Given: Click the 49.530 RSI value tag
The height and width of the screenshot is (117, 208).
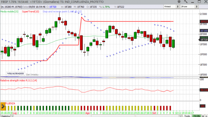Looking at the screenshot, I should tap(204, 90).
